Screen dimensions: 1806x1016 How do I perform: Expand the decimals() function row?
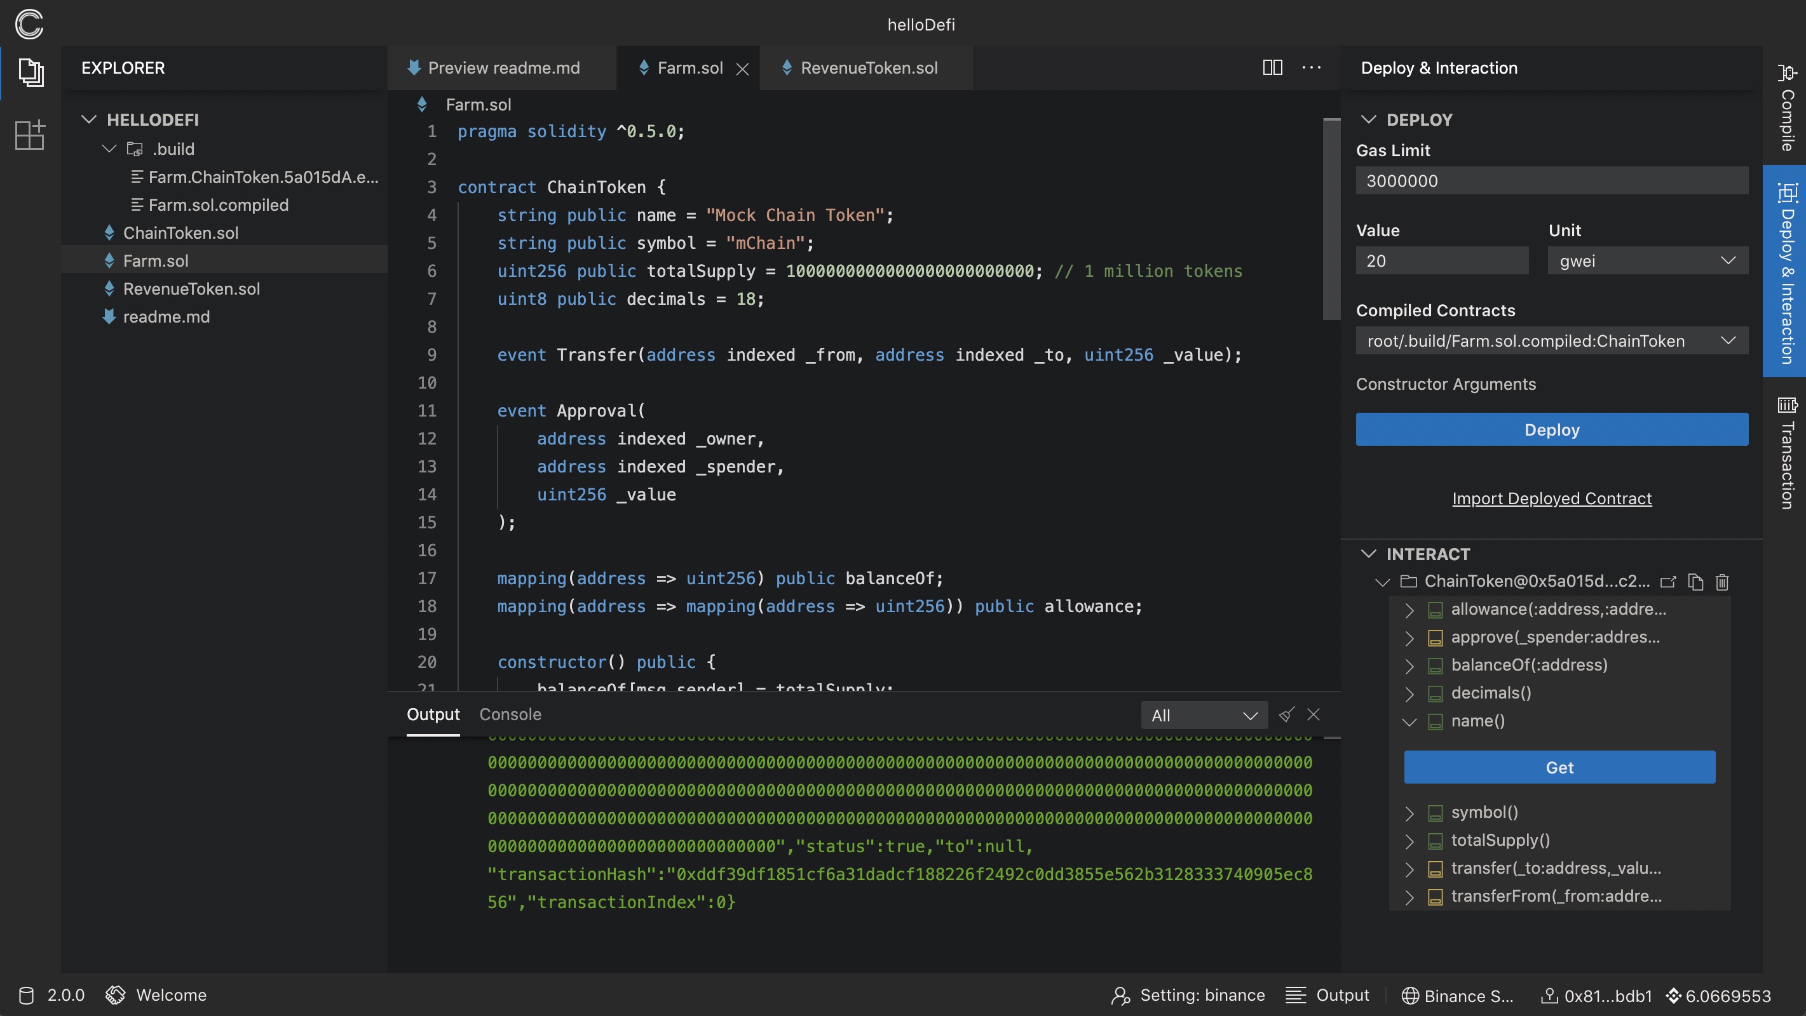pyautogui.click(x=1409, y=693)
